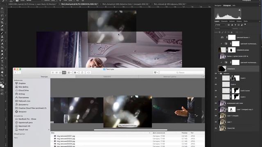Open Dropbox toolbar dropdown in Finder

pos(156,73)
